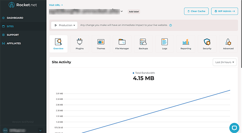Follow the Visit URL link
Viewport: 242px width, 133px height.
56,5
